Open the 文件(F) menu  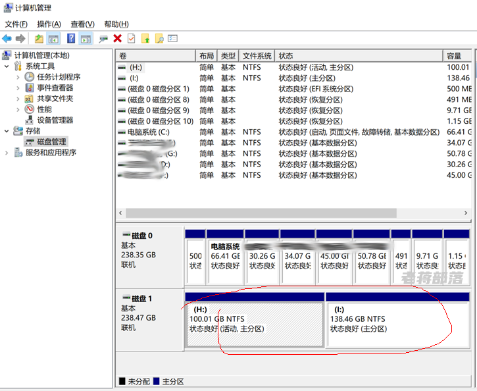[x=16, y=24]
